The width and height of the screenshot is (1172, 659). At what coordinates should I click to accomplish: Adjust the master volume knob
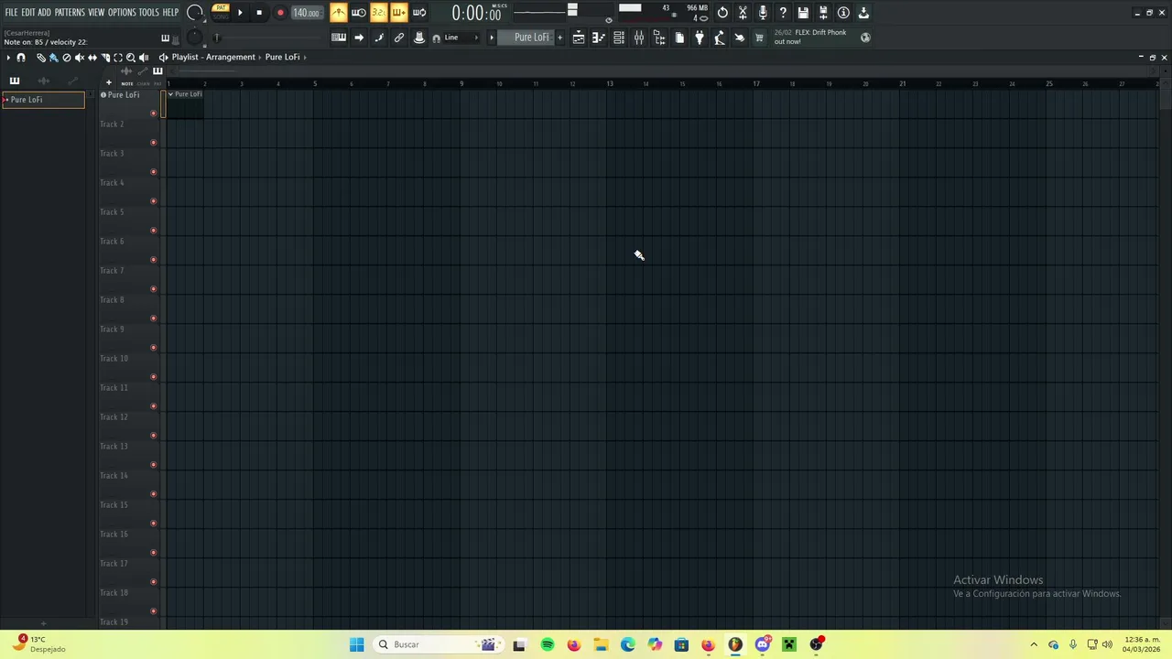tap(195, 12)
